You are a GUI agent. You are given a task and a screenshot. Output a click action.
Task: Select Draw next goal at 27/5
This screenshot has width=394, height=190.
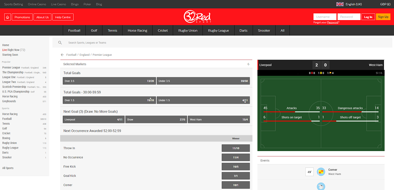tap(156, 119)
